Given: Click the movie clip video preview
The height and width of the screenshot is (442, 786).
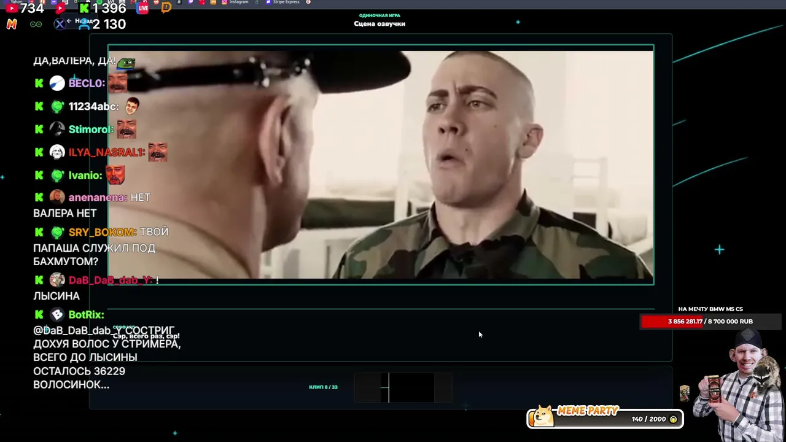Looking at the screenshot, I should tap(381, 165).
